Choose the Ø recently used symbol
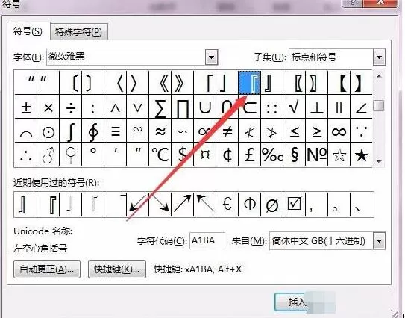Viewport: 405px width, 318px height. tap(272, 205)
